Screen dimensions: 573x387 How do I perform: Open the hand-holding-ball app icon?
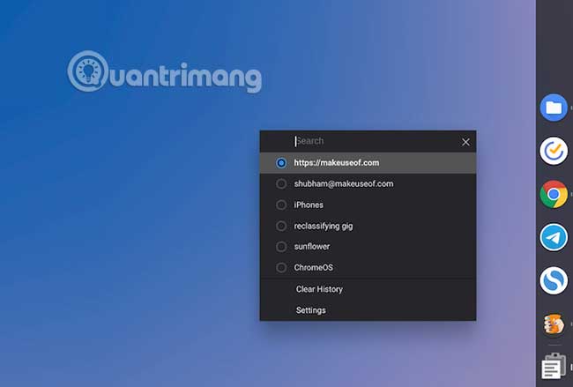point(554,324)
